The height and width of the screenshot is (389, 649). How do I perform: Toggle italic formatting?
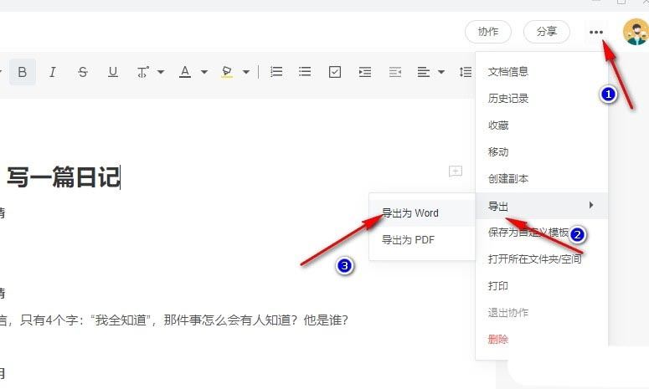[52, 72]
